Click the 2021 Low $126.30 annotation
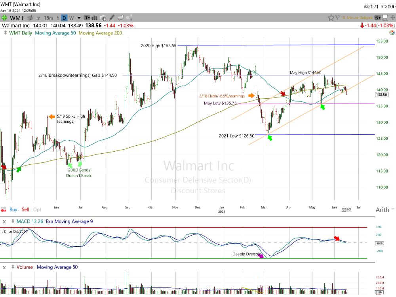This screenshot has width=396, height=297. click(x=237, y=136)
